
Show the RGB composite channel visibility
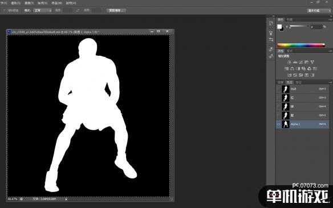279,89
